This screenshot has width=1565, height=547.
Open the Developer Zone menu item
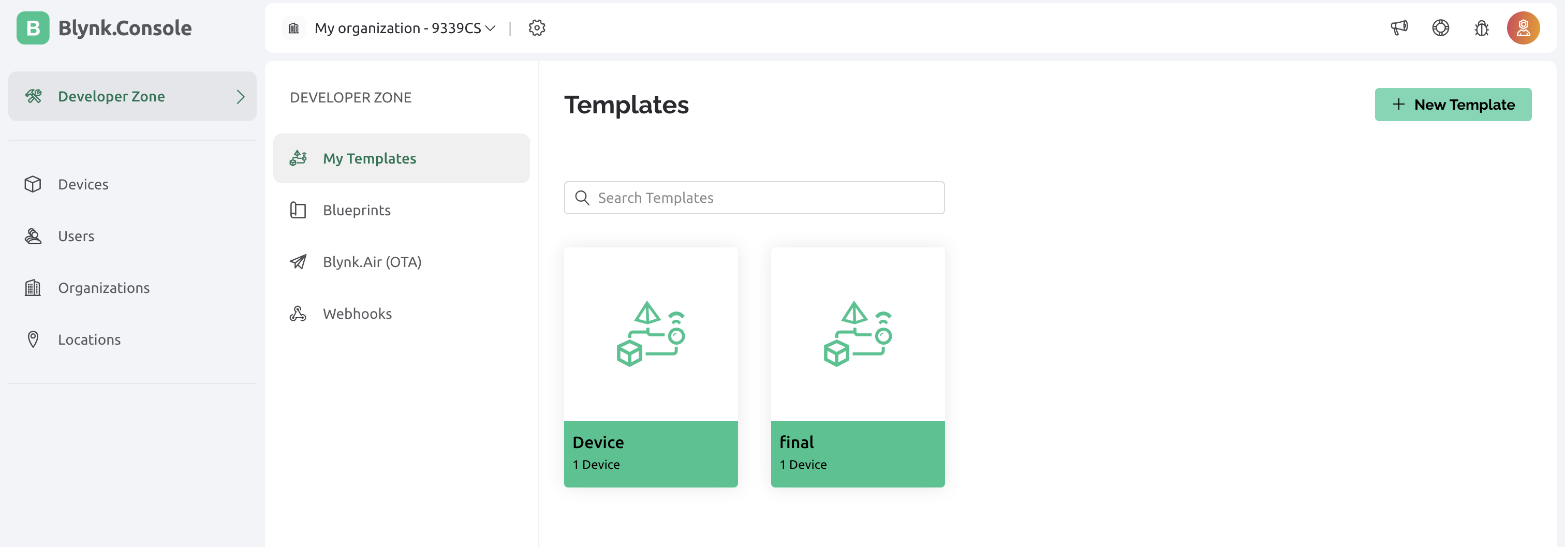point(132,96)
